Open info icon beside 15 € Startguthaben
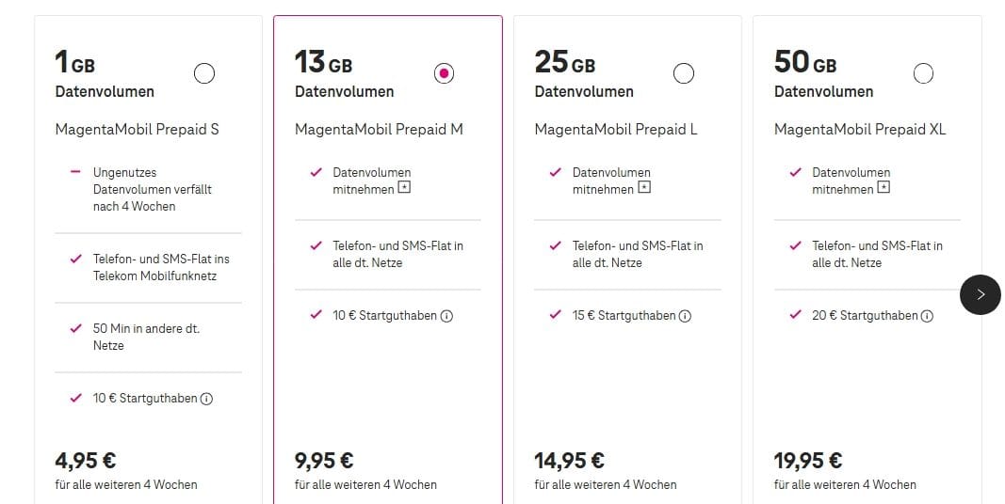 [686, 316]
